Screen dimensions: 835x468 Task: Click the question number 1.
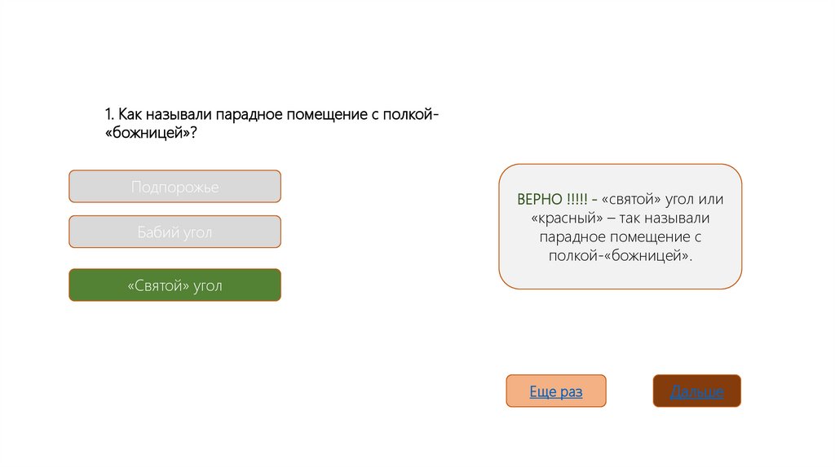click(108, 114)
